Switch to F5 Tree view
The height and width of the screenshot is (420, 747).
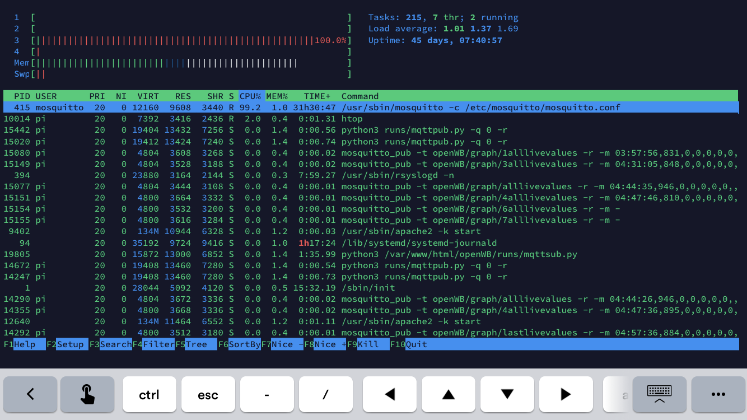(197, 344)
